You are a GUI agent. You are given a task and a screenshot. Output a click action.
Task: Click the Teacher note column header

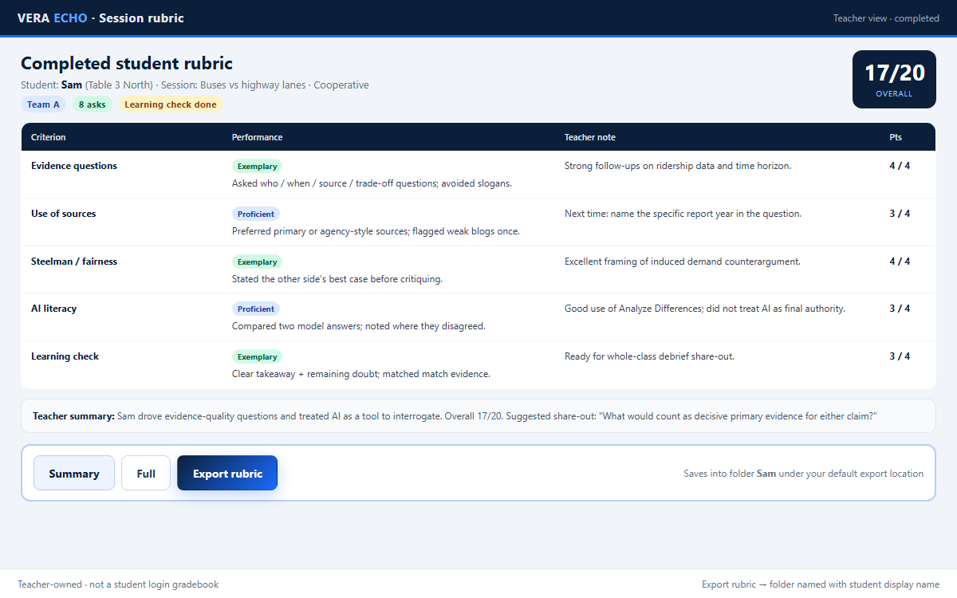point(590,137)
